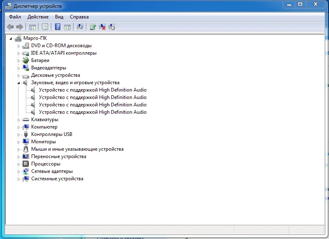Expand the Батареи category arrow
The width and height of the screenshot is (329, 239).
[18, 61]
